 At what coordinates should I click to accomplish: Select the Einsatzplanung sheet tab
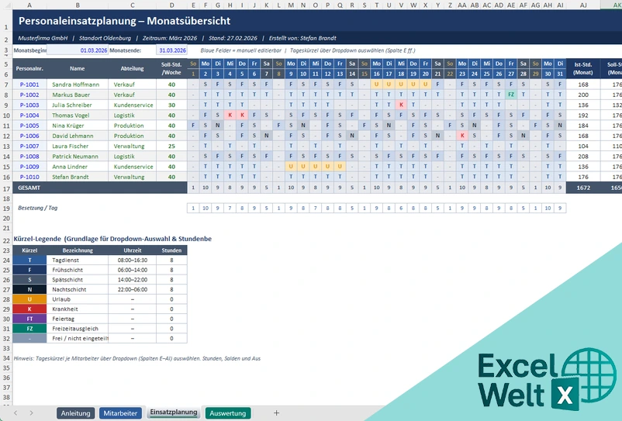coord(174,412)
